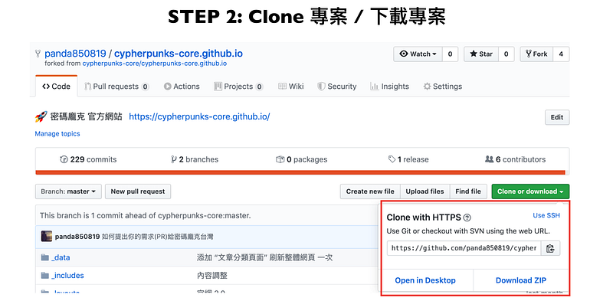
Task: Click the people icon beside 6 contributors
Action: click(x=489, y=159)
